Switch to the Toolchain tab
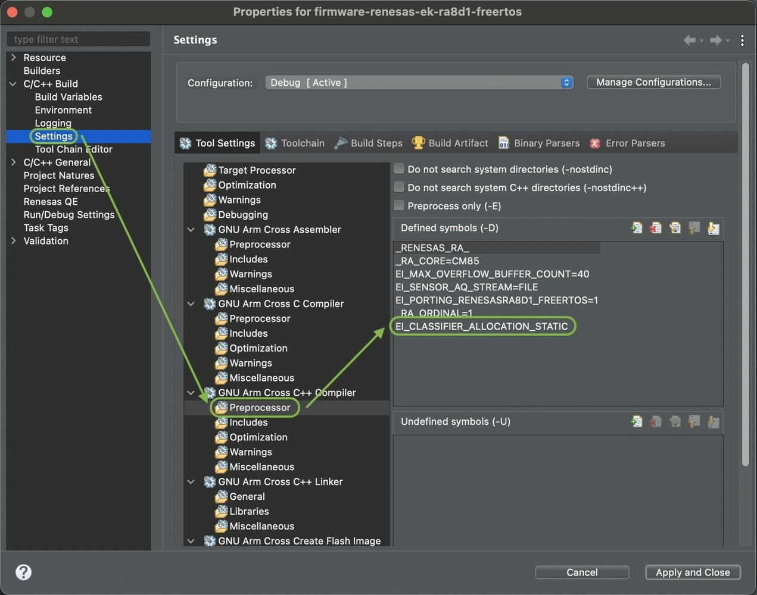This screenshot has width=757, height=595. coord(295,143)
